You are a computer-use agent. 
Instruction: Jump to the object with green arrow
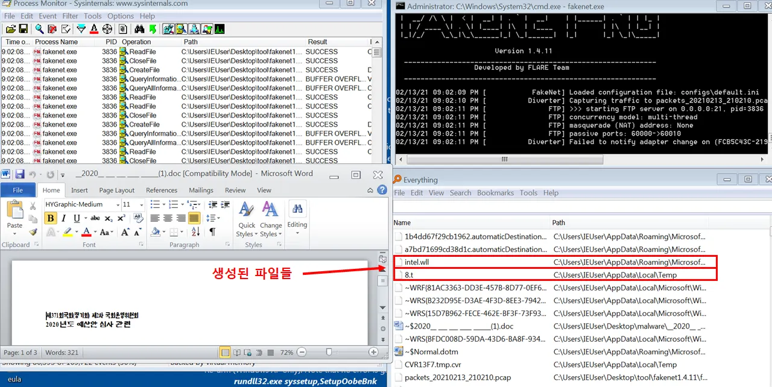point(153,29)
